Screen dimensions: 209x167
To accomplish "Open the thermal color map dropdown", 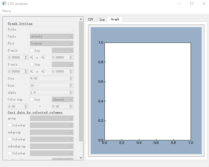I will pyautogui.click(x=63, y=99).
